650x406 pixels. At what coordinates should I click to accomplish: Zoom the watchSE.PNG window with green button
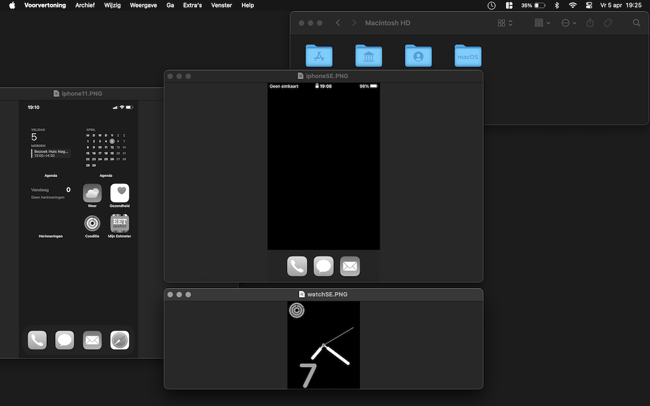click(188, 294)
